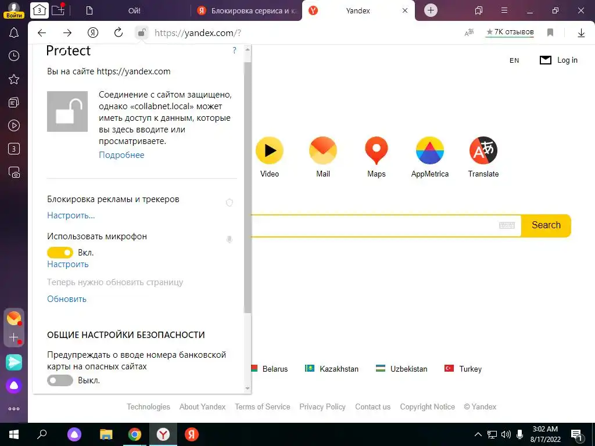Open Chrome from the taskbar

(134, 434)
